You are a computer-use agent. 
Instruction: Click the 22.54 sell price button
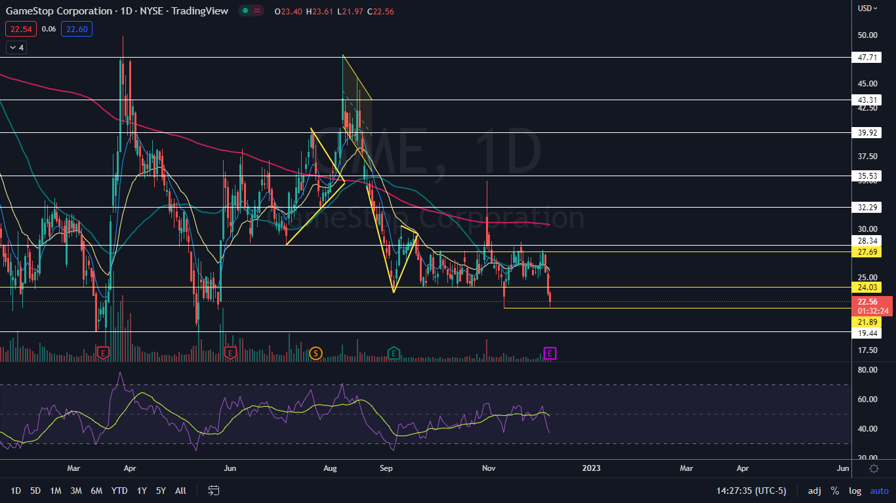pos(22,29)
